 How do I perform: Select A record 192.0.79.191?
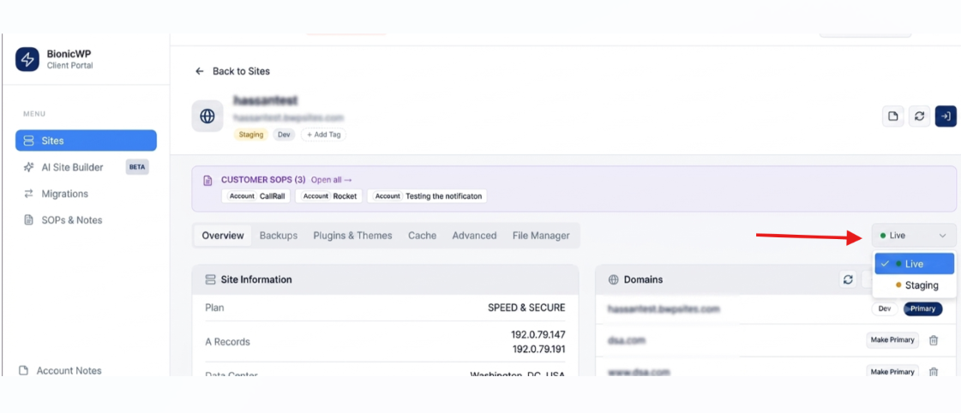538,350
